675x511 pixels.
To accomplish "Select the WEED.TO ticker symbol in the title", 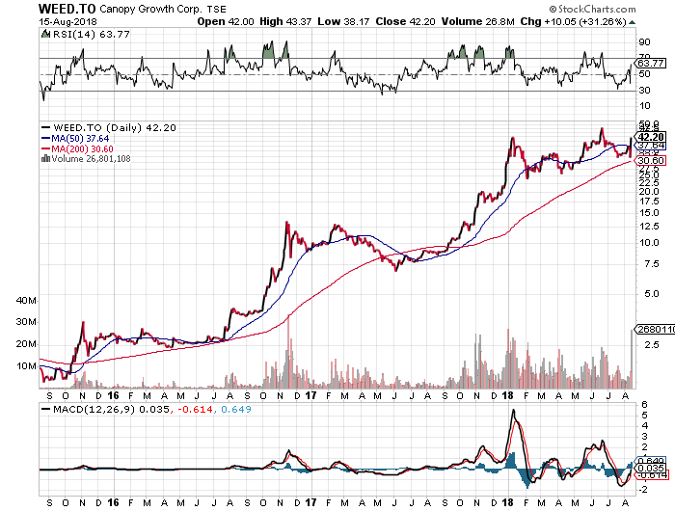I will pyautogui.click(x=67, y=9).
